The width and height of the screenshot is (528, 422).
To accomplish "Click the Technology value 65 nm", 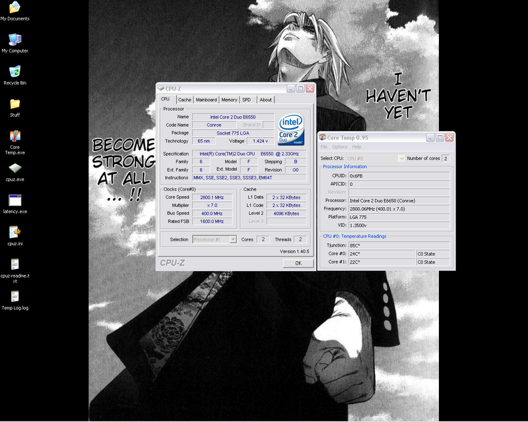I will 204,141.
